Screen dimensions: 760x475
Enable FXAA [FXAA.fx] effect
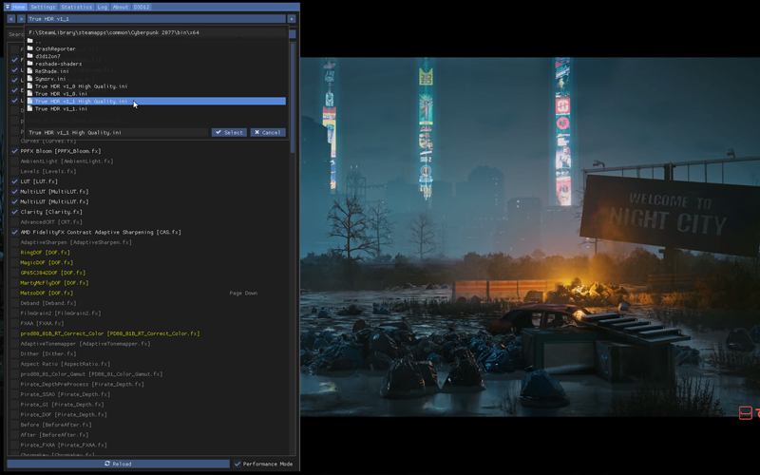14,323
